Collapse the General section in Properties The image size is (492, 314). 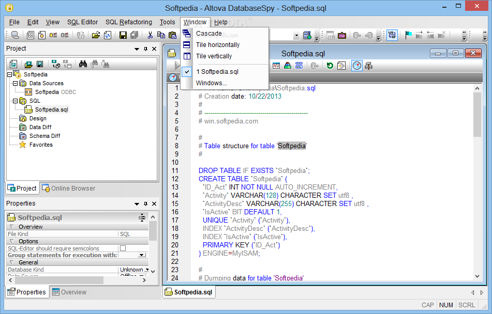pos(11,262)
